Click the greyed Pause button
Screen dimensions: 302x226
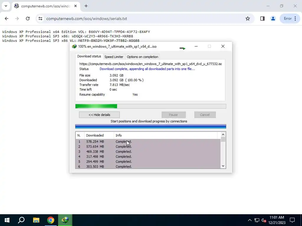click(173, 115)
